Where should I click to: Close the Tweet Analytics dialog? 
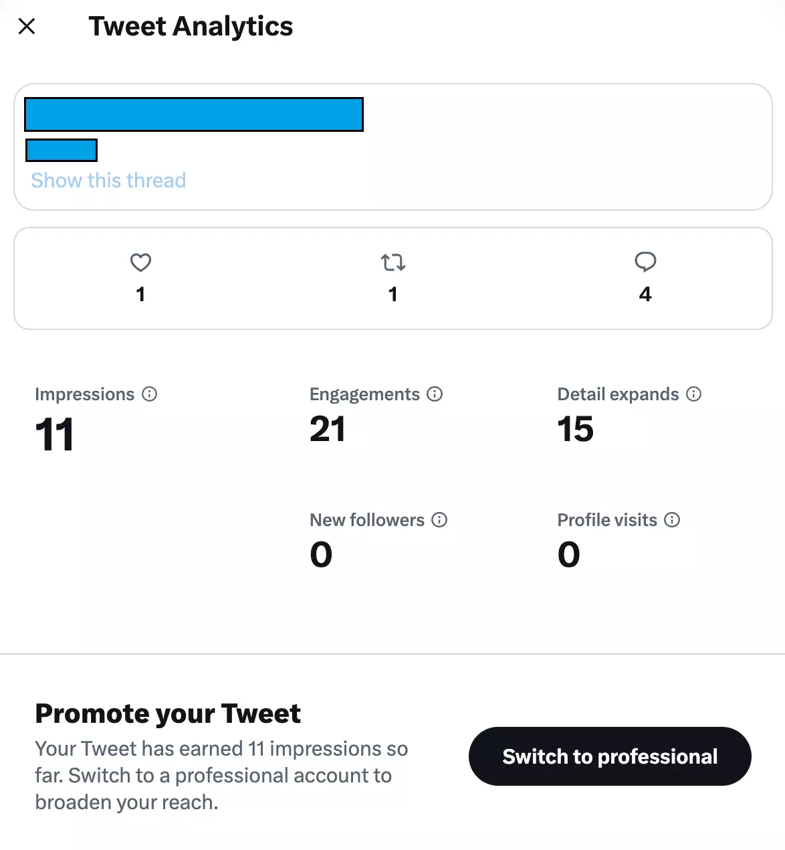click(x=27, y=27)
